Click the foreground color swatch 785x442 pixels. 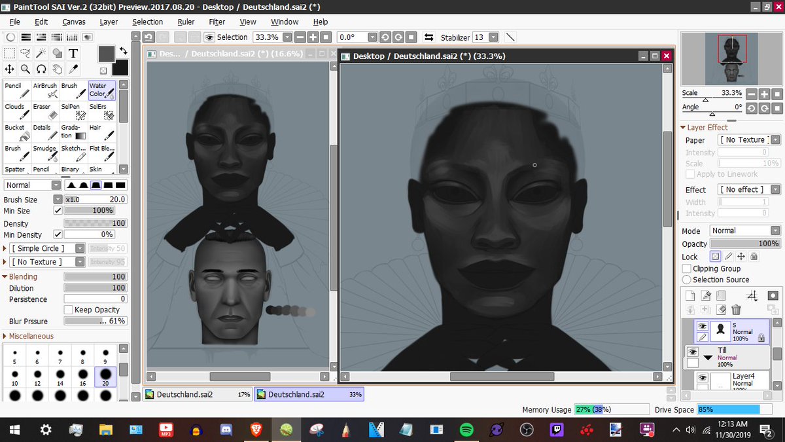point(107,54)
